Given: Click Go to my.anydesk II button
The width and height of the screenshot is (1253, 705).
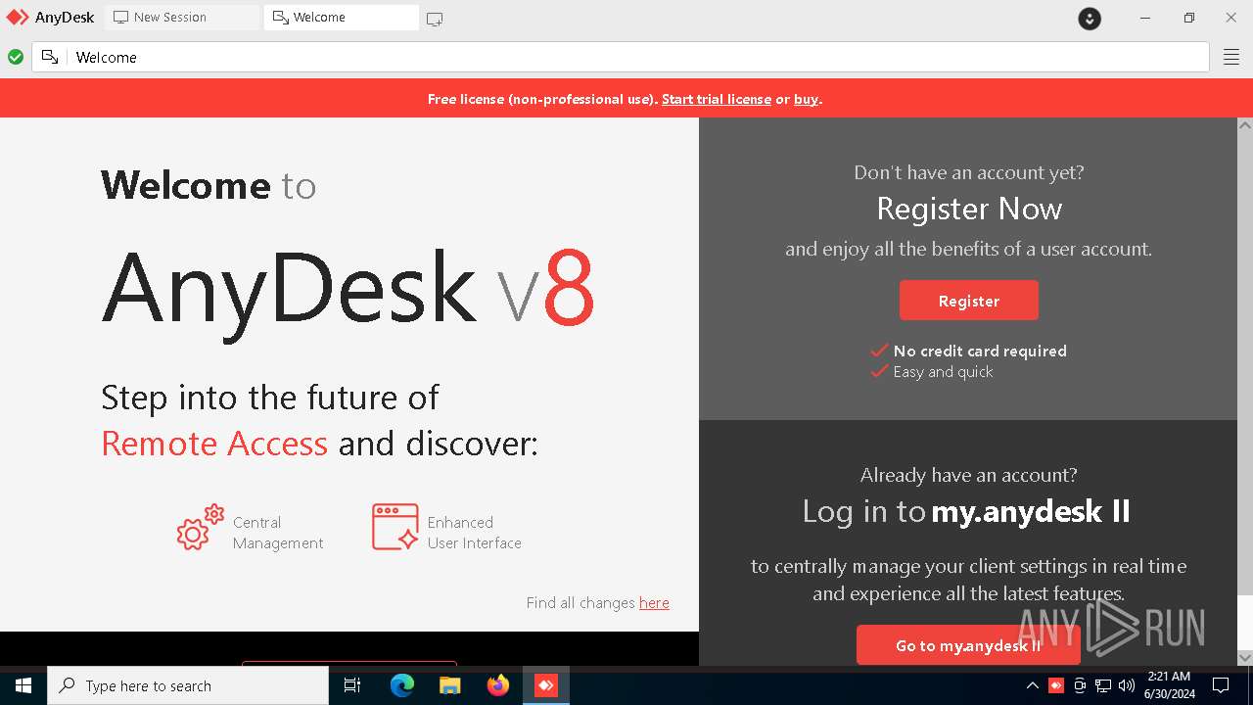Looking at the screenshot, I should pyautogui.click(x=968, y=645).
